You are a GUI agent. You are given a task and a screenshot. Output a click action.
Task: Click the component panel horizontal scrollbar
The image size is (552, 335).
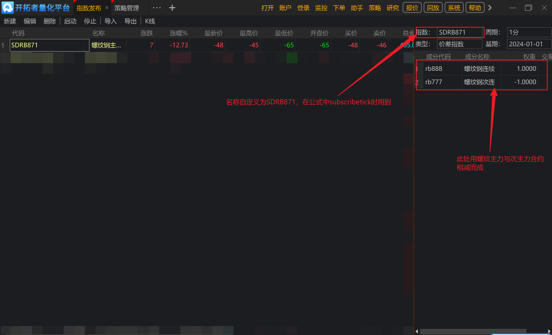pos(473,331)
